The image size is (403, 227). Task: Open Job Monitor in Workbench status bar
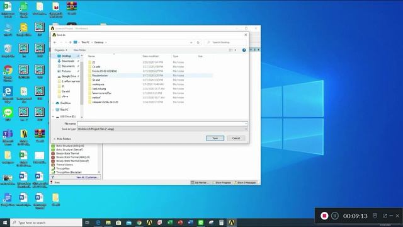[200, 182]
